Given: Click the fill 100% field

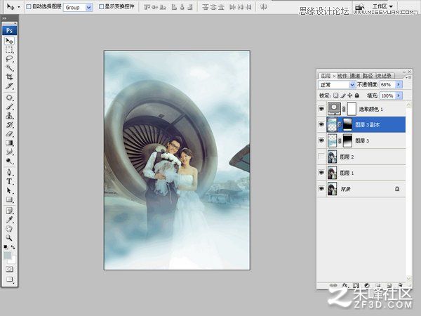Looking at the screenshot, I should [x=387, y=96].
